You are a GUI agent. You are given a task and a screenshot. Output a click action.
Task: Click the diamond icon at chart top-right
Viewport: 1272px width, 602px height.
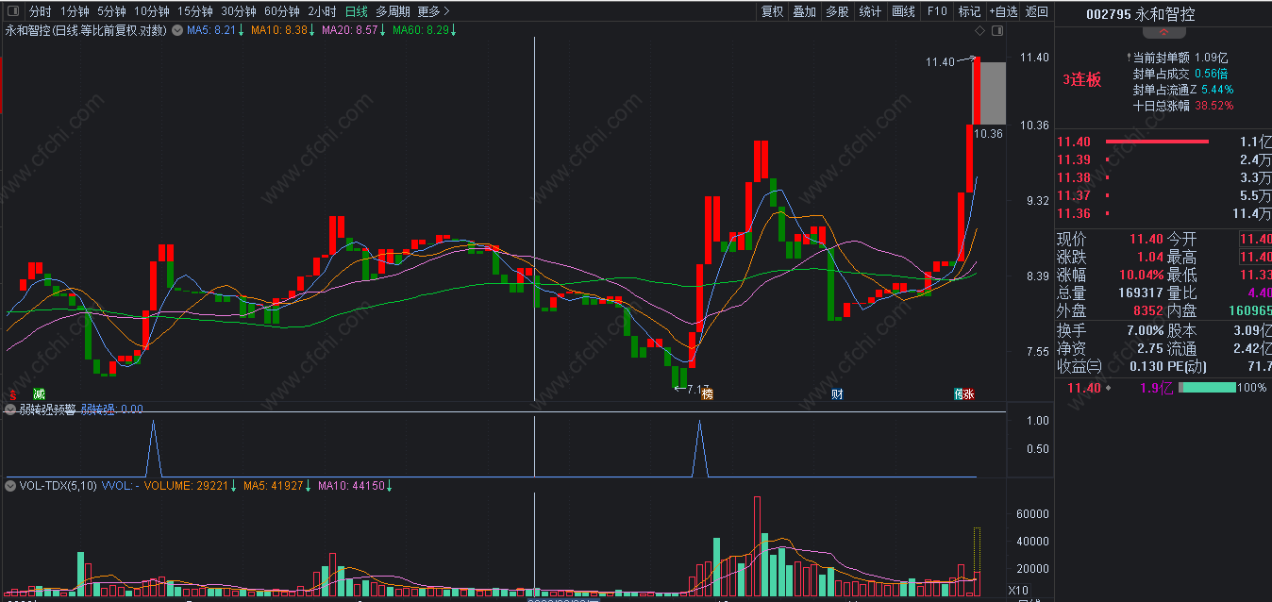980,31
